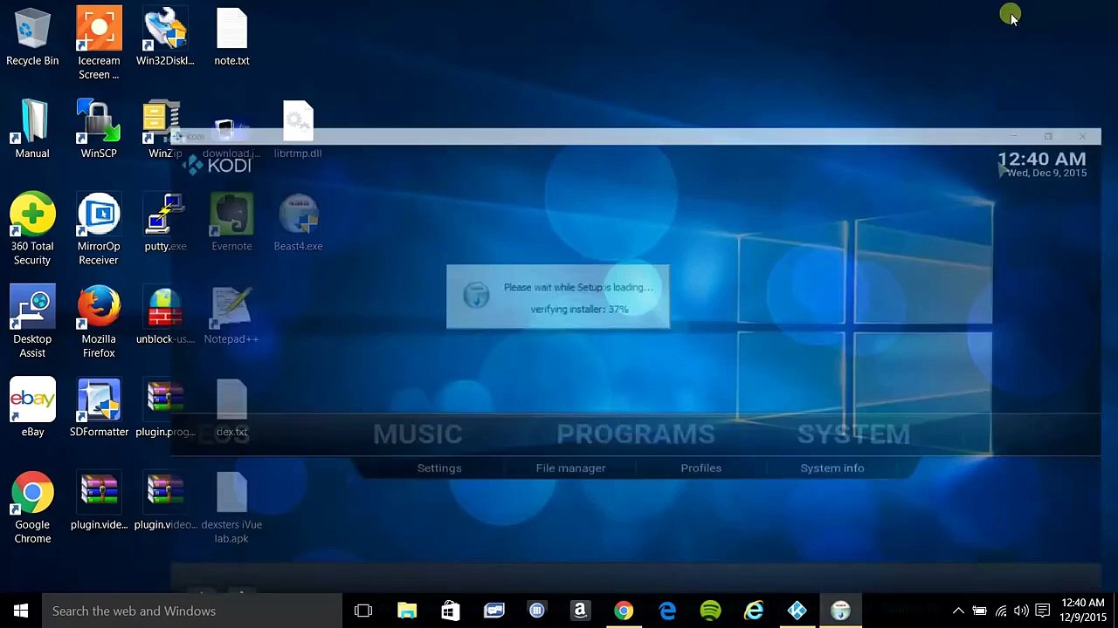Select the WinSCP desktop shortcut
This screenshot has height=628, width=1118.
point(99,130)
